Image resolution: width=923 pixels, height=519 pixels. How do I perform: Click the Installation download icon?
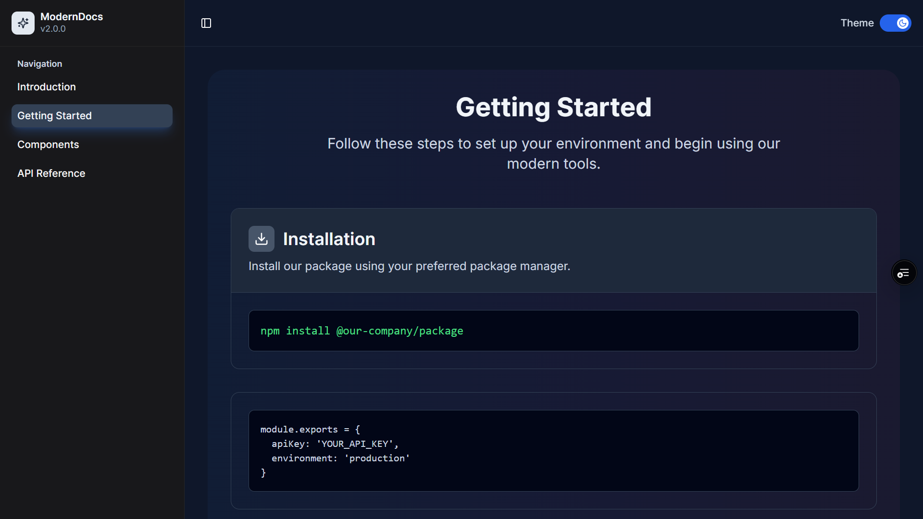(x=262, y=239)
